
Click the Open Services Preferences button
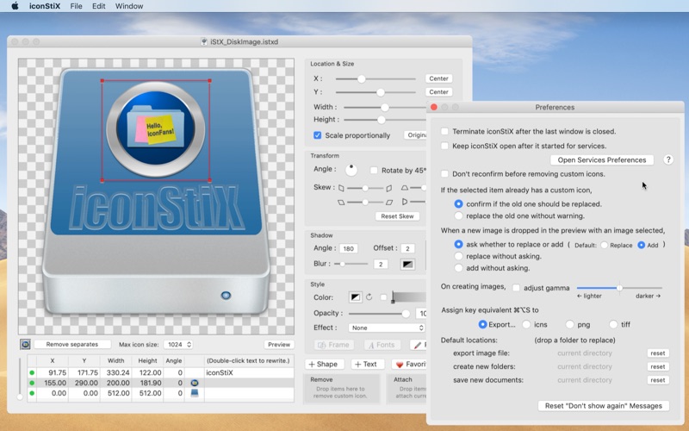602,159
